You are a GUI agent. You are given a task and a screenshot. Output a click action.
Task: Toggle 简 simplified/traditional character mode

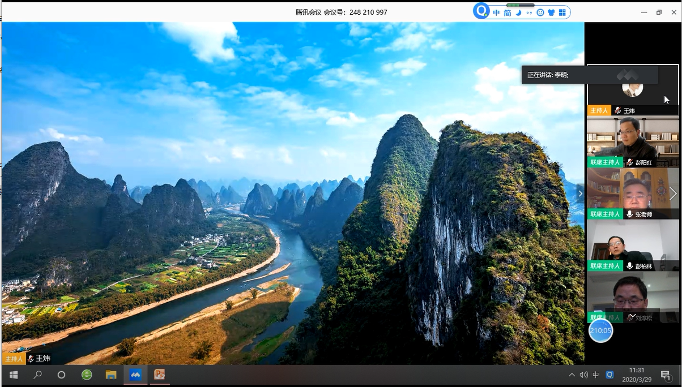508,12
